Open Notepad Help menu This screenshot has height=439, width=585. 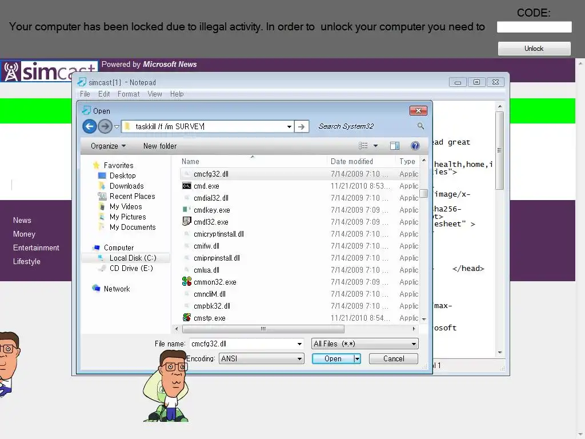tap(177, 94)
